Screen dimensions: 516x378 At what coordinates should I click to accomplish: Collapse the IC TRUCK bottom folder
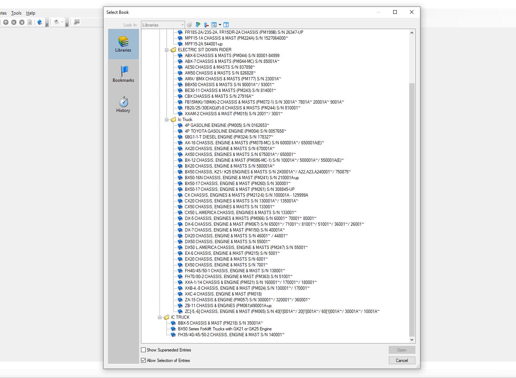click(160, 317)
